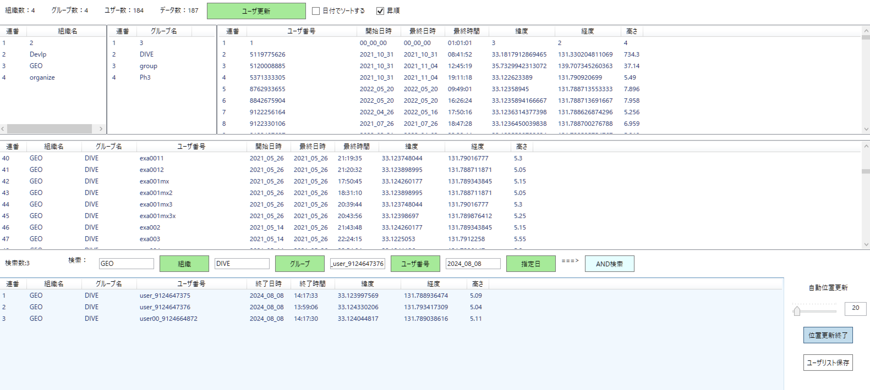Click グループ名 header in group list

[x=164, y=31]
